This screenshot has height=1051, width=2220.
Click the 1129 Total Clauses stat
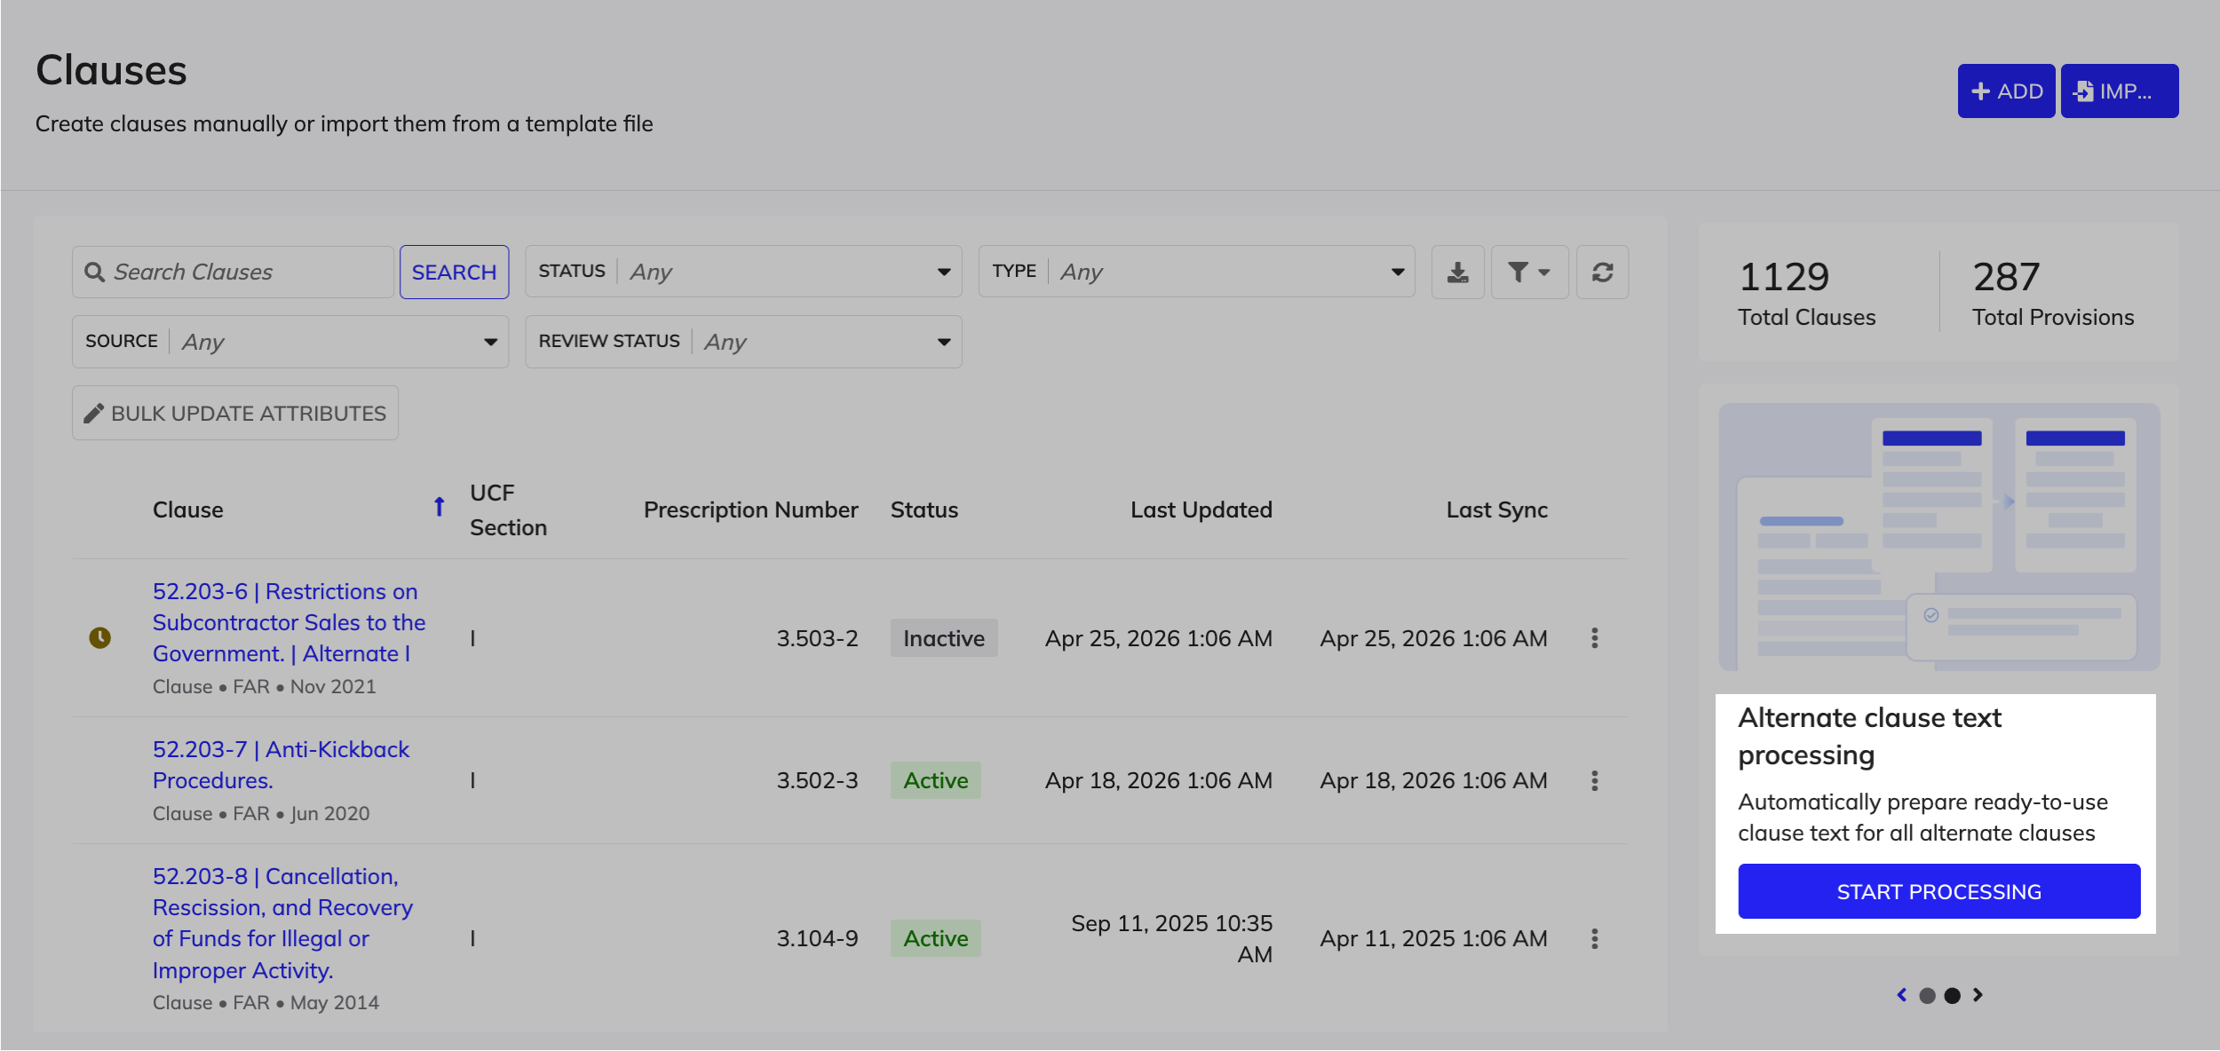[1806, 293]
